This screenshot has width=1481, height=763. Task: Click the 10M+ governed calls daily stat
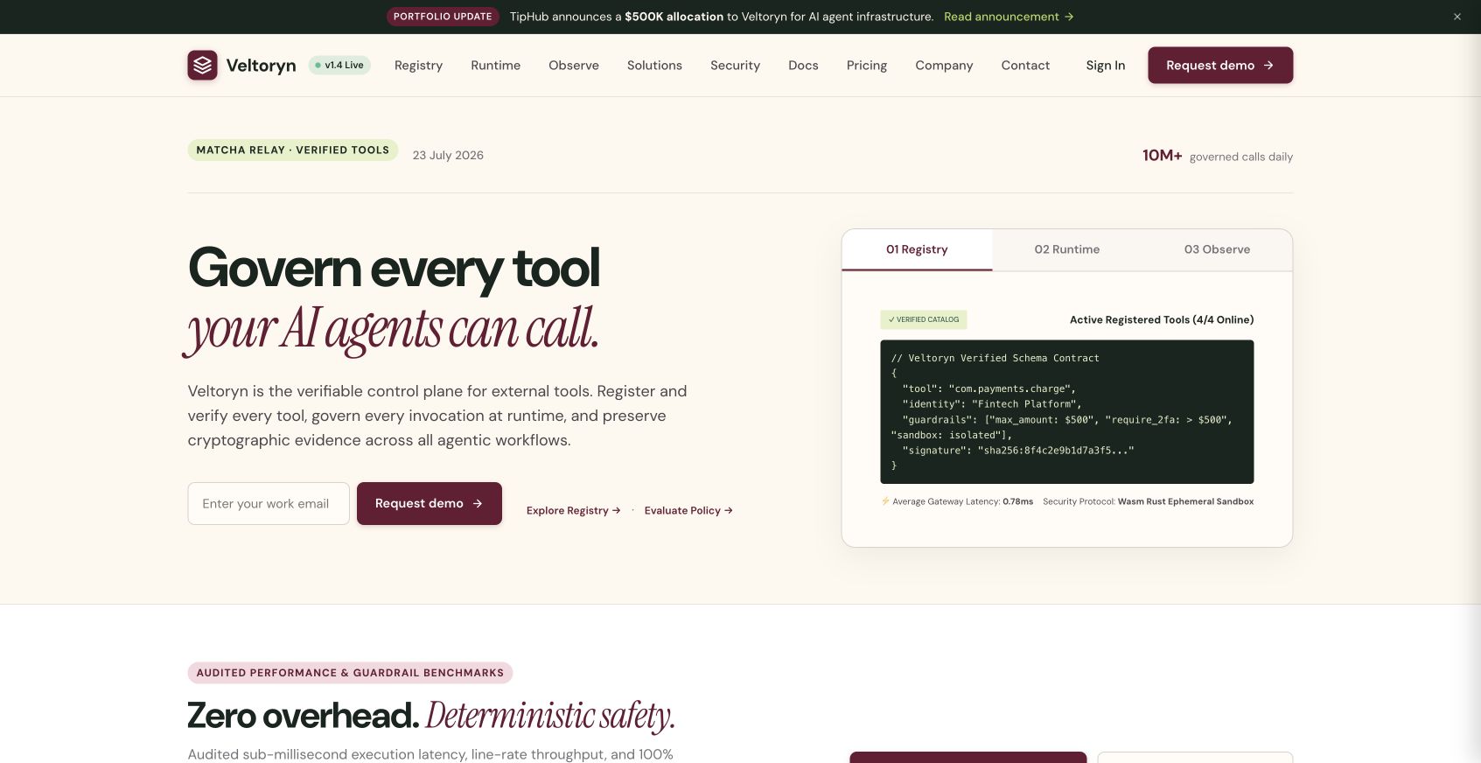(1217, 156)
